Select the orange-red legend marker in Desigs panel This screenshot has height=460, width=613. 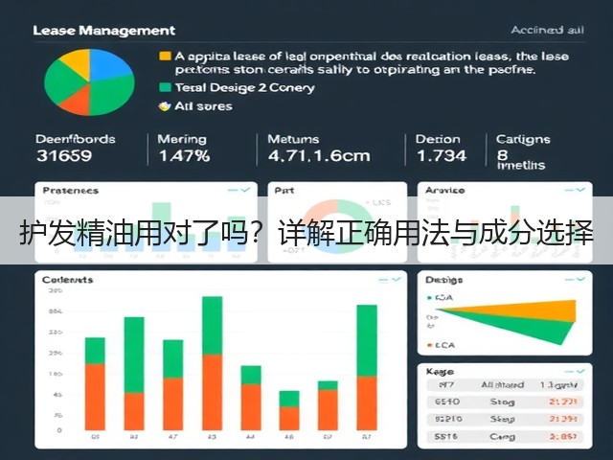(430, 345)
